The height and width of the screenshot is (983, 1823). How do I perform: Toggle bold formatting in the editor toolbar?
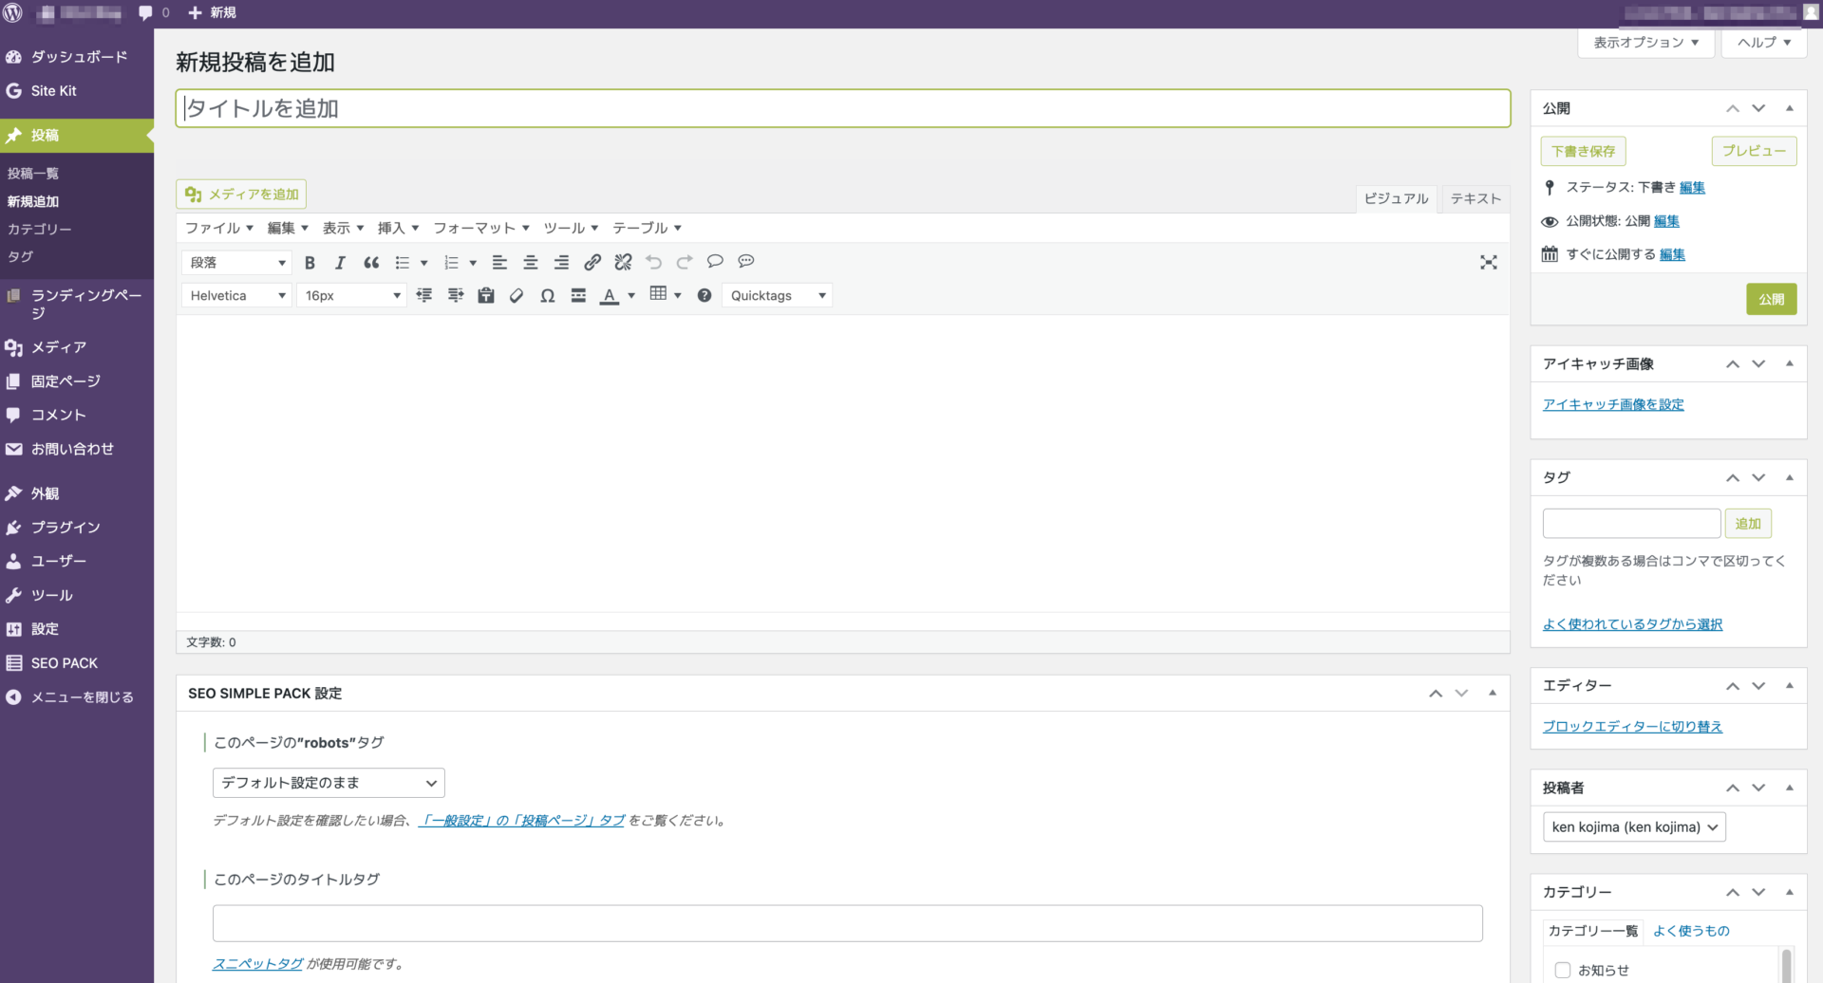(310, 263)
